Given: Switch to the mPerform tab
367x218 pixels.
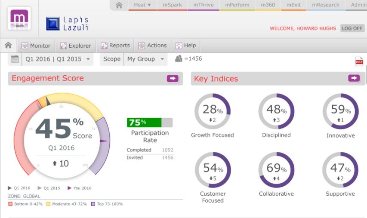Looking at the screenshot, I should pyautogui.click(x=237, y=5).
